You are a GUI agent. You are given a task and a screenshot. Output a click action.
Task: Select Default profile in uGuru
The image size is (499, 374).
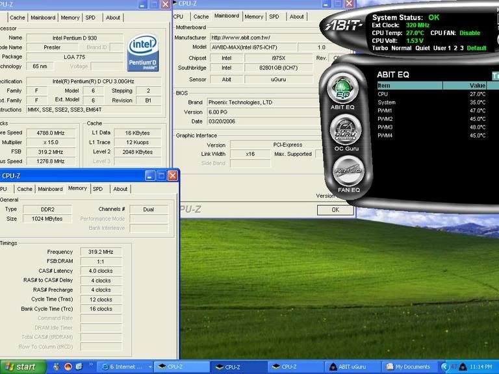tap(476, 48)
